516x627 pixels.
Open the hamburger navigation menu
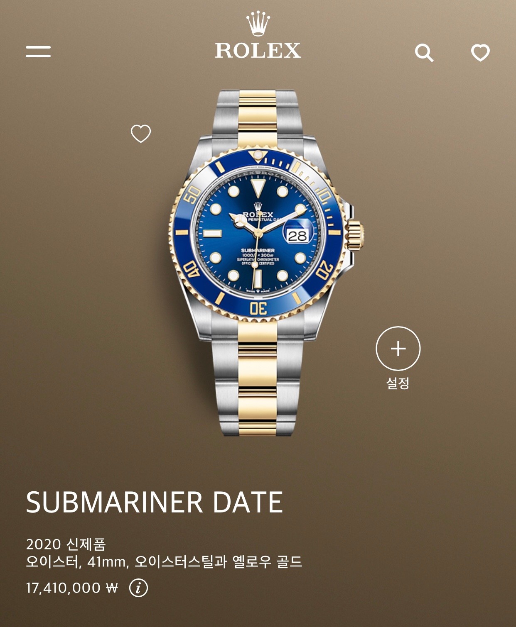pos(38,51)
